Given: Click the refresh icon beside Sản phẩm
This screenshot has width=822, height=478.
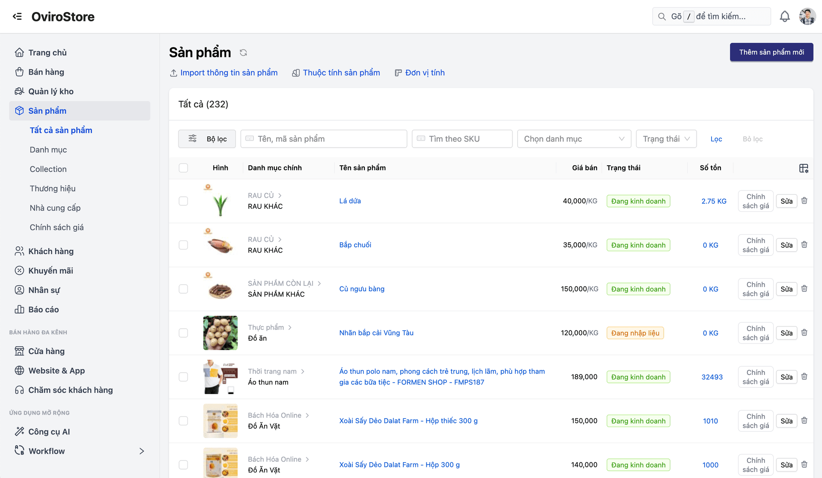Looking at the screenshot, I should pyautogui.click(x=243, y=53).
